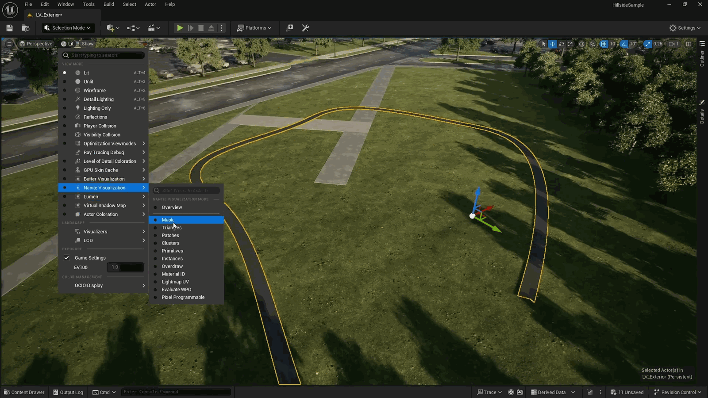Activate the scale gizmo tool
708x398 pixels.
(x=570, y=44)
